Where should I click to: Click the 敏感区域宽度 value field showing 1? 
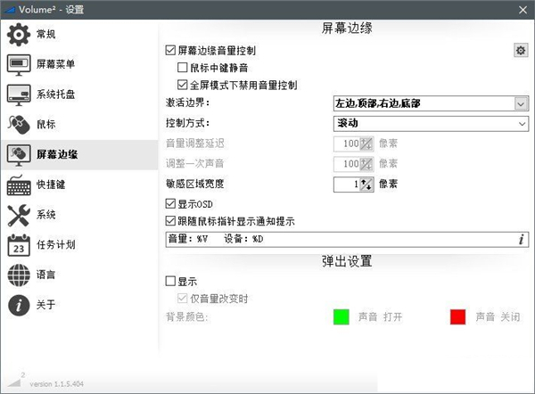pos(346,185)
